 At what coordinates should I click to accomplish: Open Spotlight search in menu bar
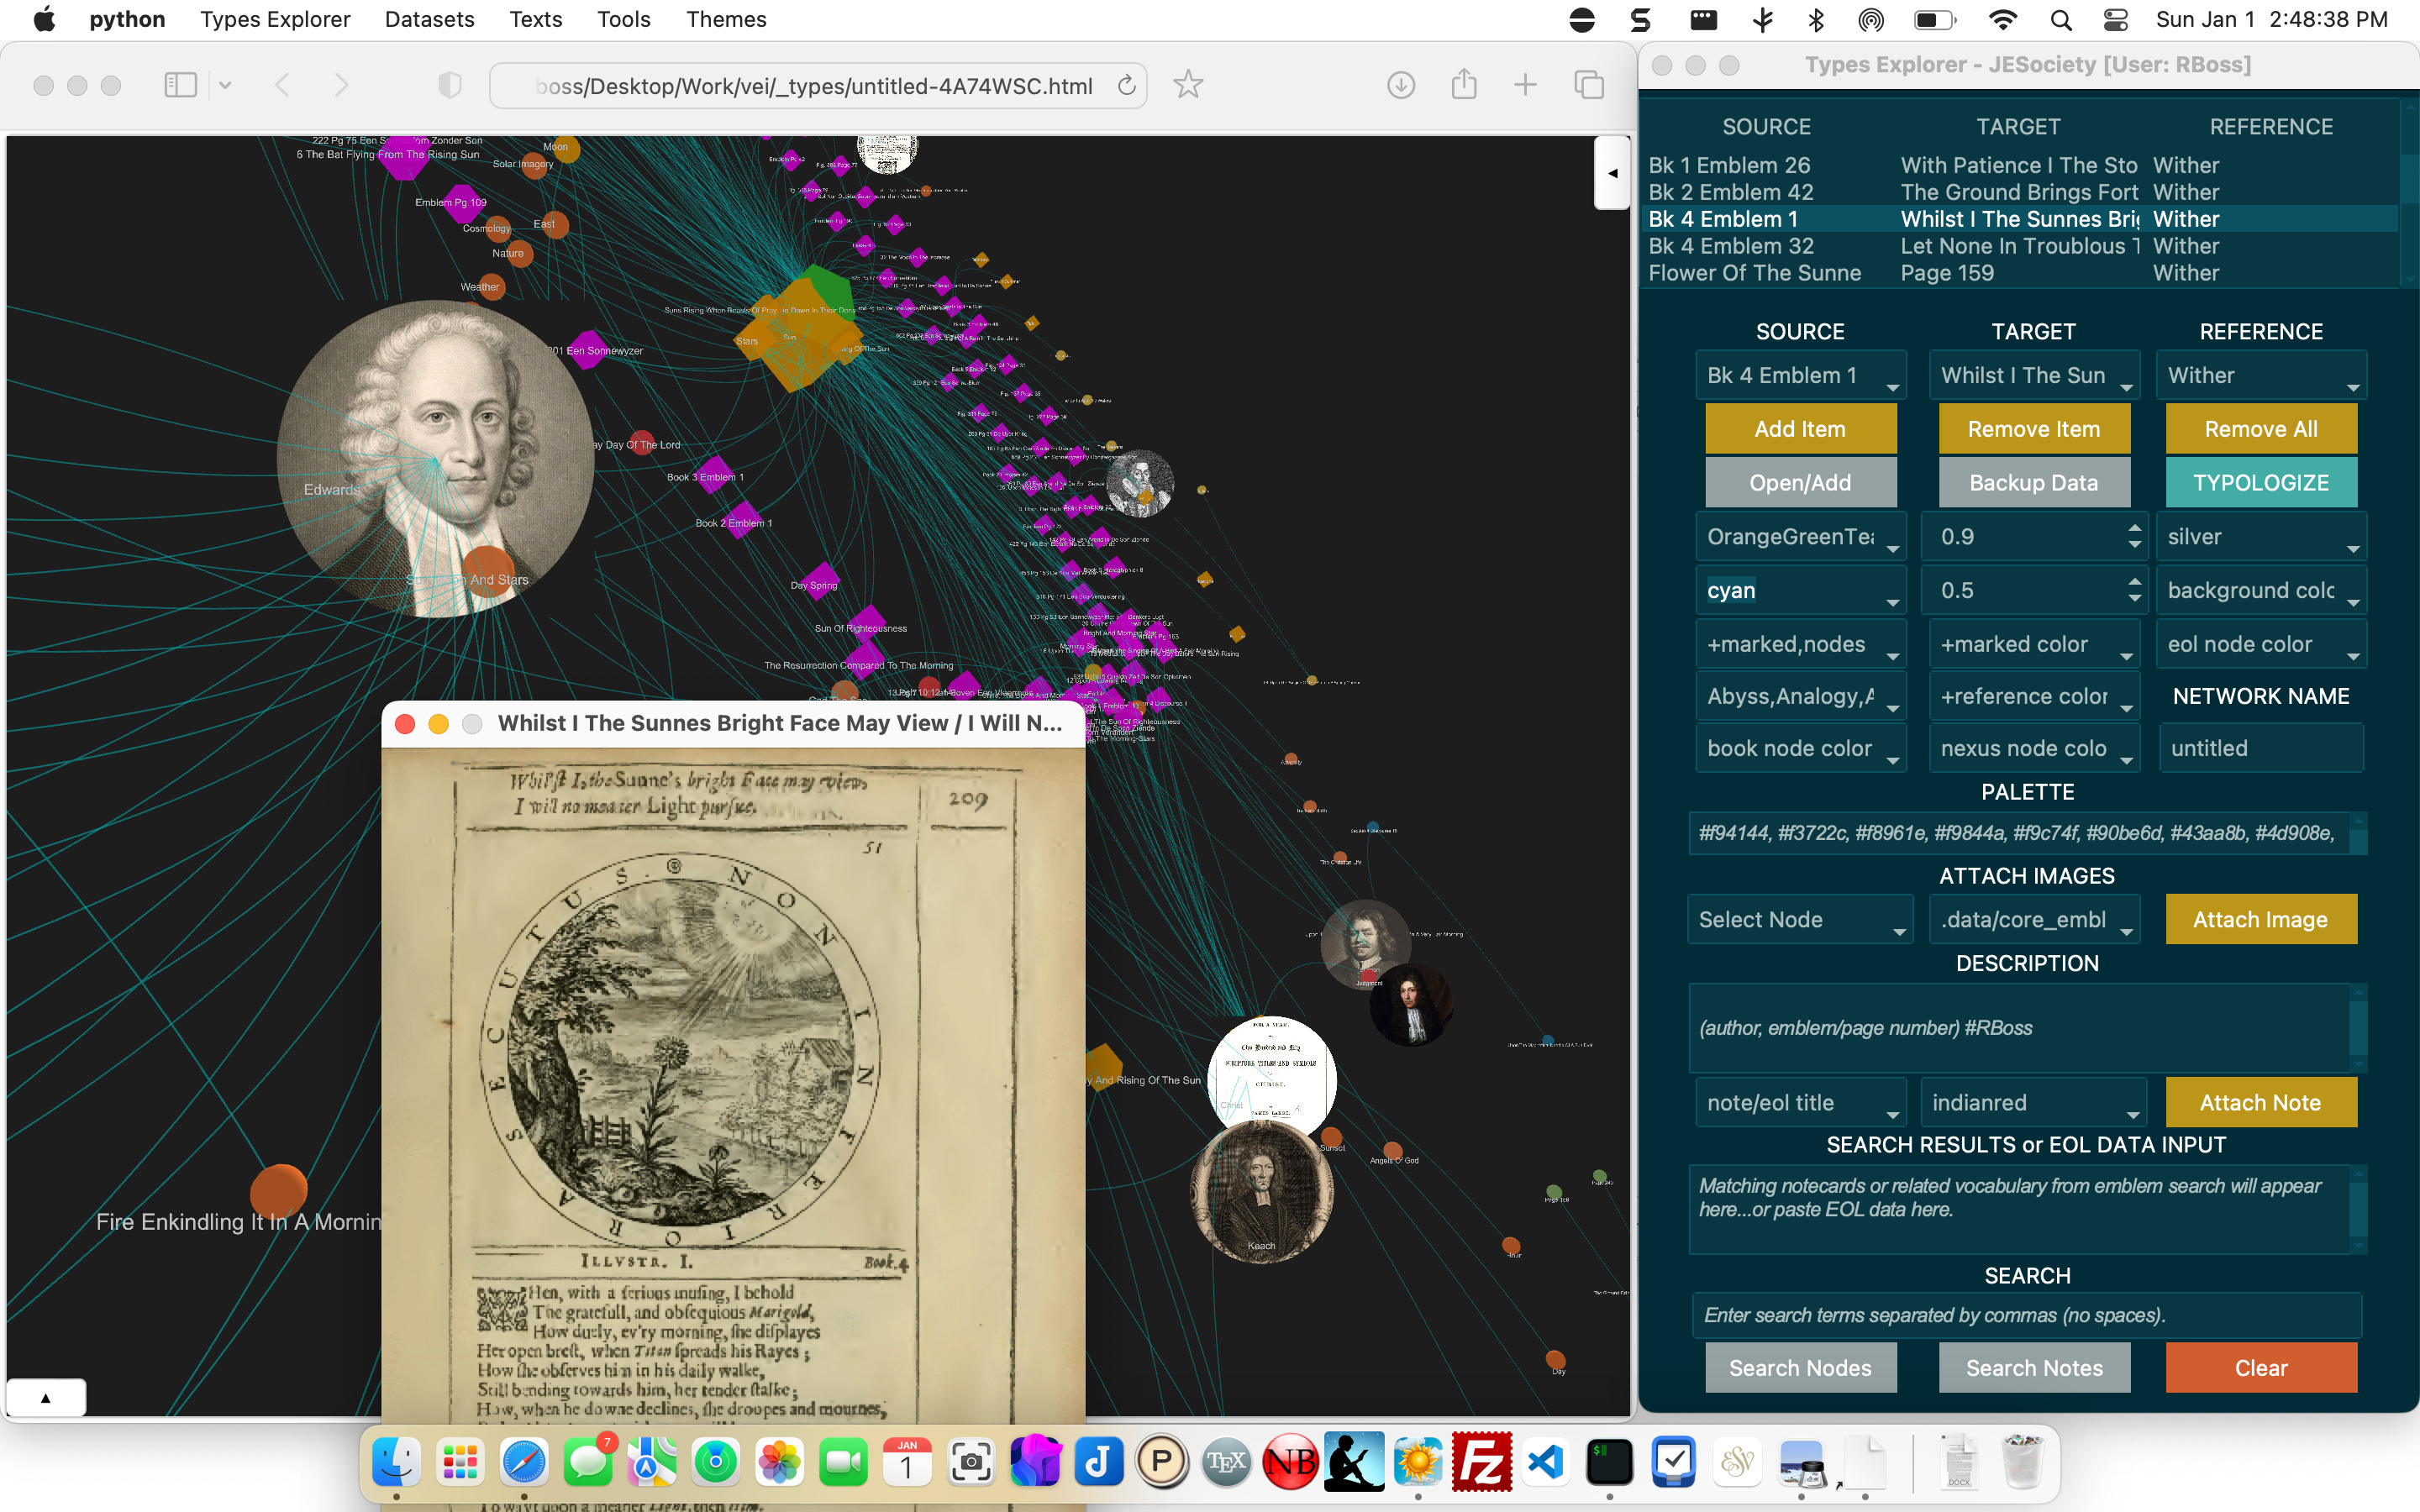pyautogui.click(x=2061, y=20)
